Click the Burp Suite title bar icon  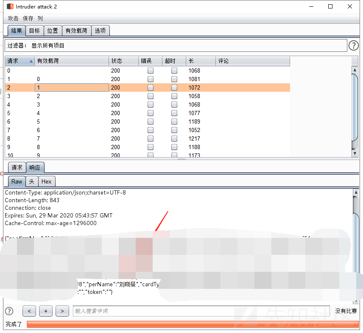pyautogui.click(x=10, y=6)
